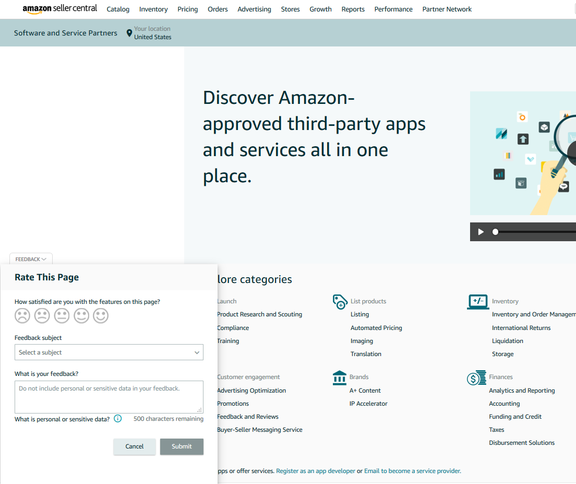Open the Training category
The height and width of the screenshot is (484, 576).
[228, 341]
